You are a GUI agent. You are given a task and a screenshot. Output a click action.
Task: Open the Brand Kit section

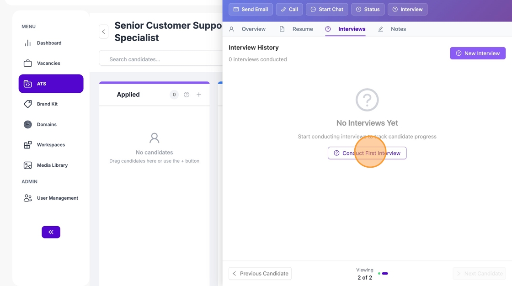click(47, 104)
